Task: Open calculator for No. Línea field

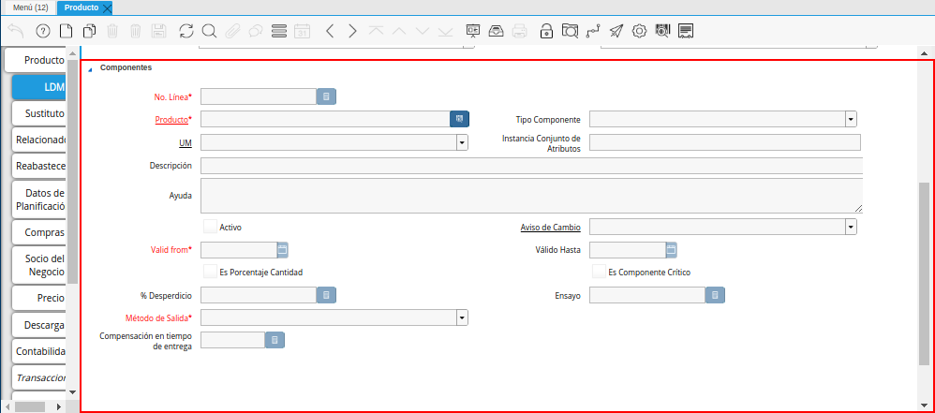Action: 326,96
